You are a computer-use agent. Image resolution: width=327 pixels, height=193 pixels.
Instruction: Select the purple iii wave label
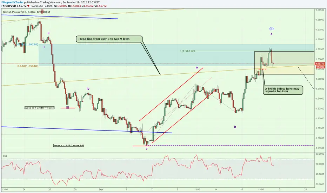[x=68, y=107]
